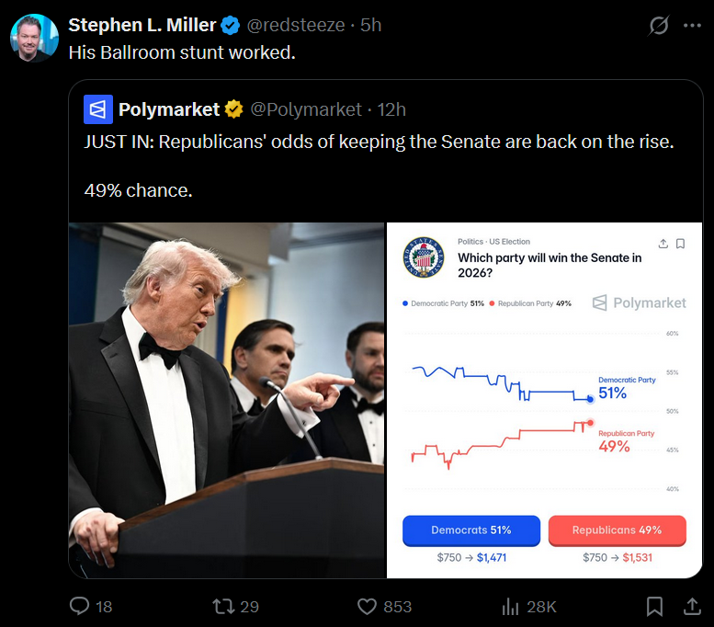Click the chart's share upload icon
This screenshot has height=627, width=714.
[663, 244]
